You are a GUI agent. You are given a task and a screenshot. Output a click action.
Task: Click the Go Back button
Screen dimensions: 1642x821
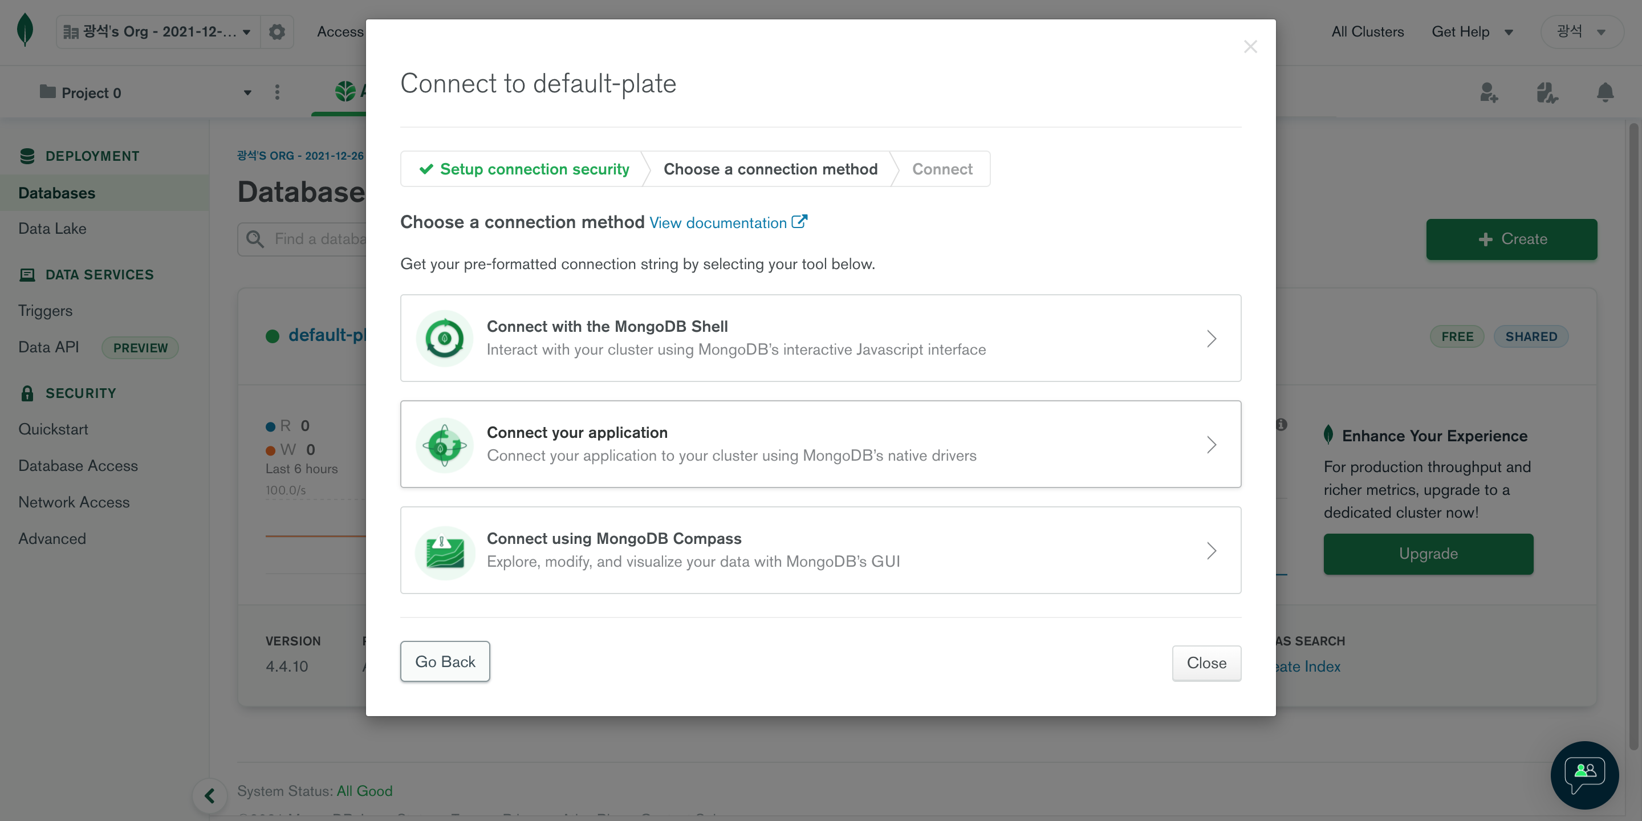point(445,661)
